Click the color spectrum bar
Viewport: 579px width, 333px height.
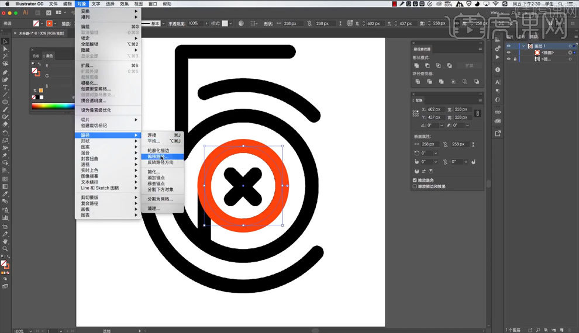(x=53, y=106)
